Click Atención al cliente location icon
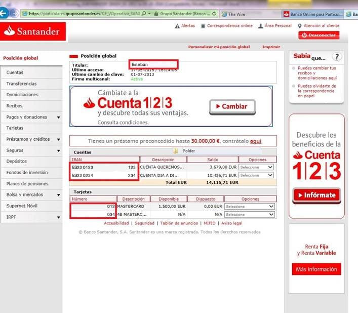 (300, 26)
